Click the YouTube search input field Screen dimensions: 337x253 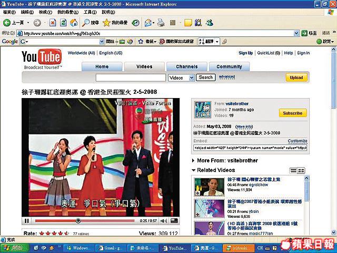[131, 77]
